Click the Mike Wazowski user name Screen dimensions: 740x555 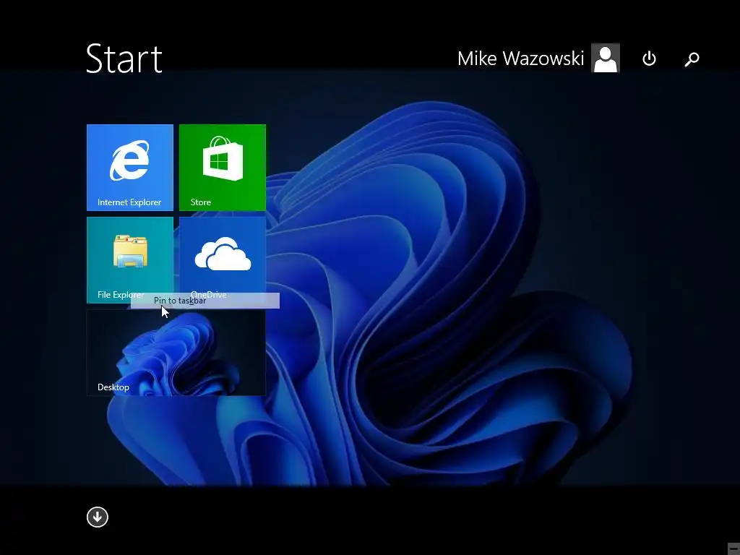pos(520,59)
